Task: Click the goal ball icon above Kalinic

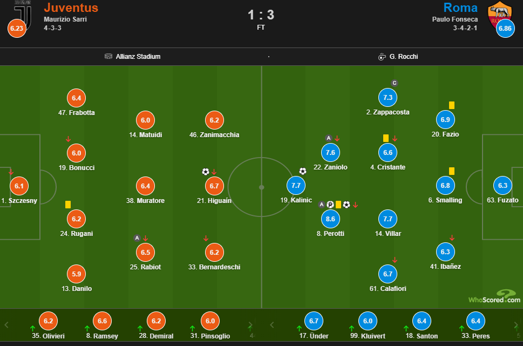Action: click(x=303, y=171)
